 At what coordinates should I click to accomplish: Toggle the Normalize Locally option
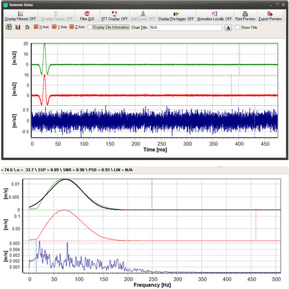pos(214,16)
